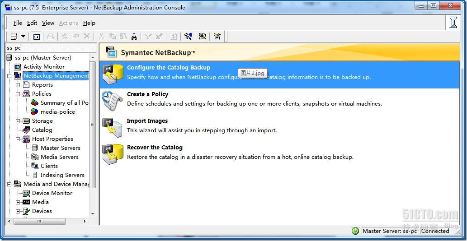Expand the Media tree node
The height and width of the screenshot is (241, 467).
[18, 202]
